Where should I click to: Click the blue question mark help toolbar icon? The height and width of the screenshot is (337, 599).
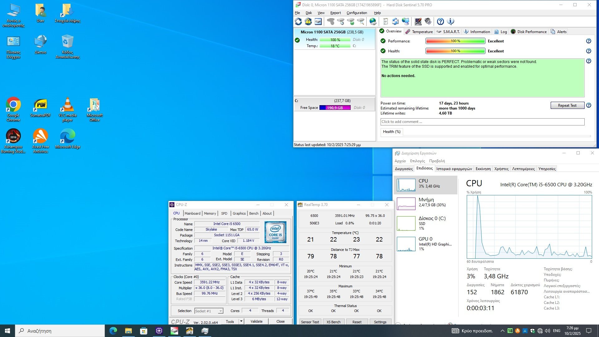click(441, 22)
